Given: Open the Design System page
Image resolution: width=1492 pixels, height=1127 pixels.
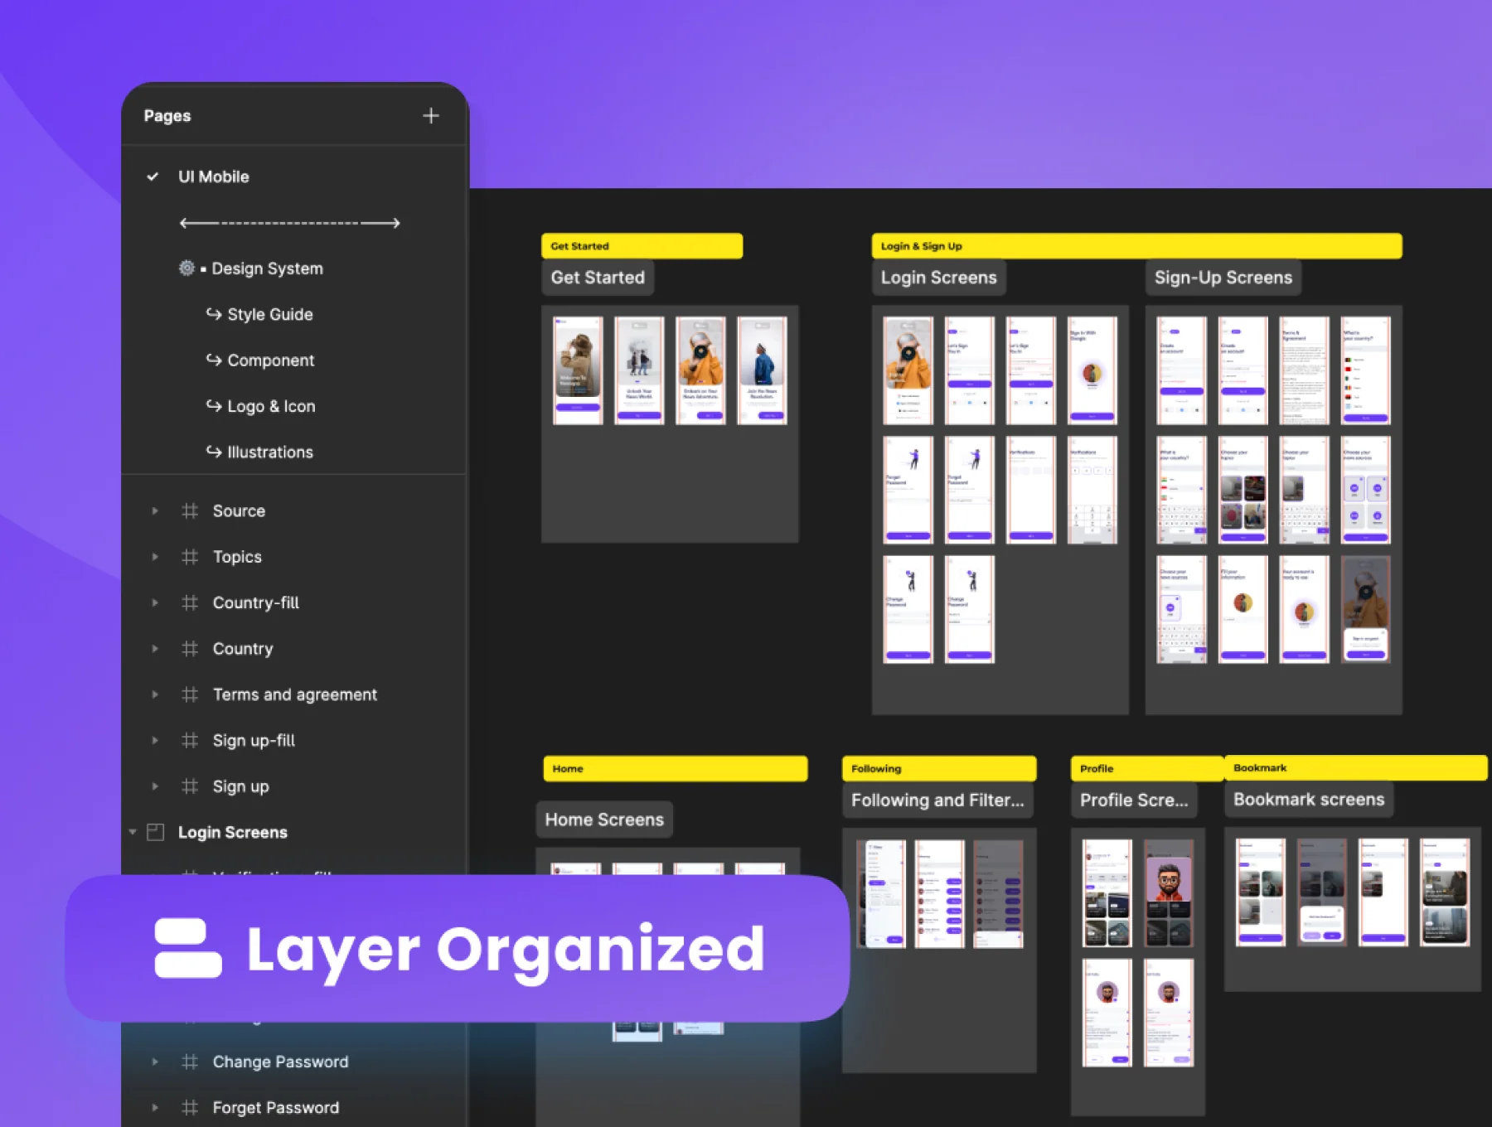Looking at the screenshot, I should click(267, 268).
